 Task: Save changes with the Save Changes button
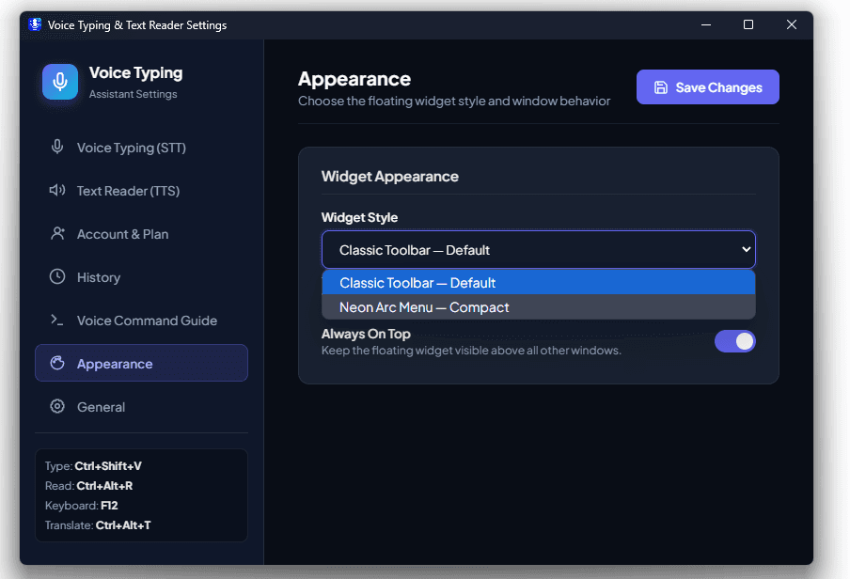[x=707, y=86]
